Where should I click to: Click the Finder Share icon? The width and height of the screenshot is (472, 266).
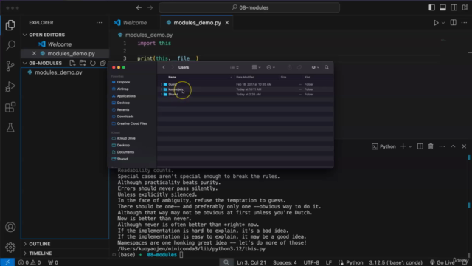(289, 67)
